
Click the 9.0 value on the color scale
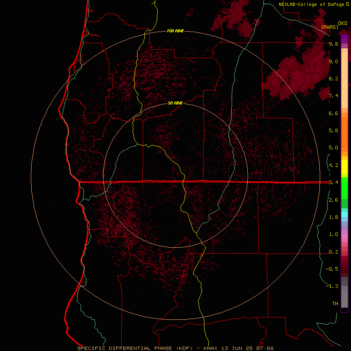click(333, 61)
